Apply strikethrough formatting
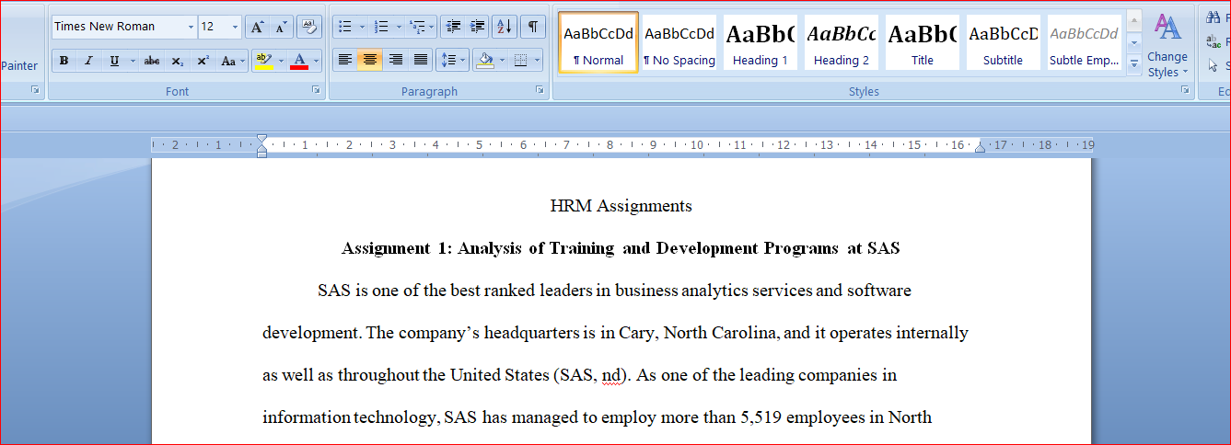This screenshot has height=445, width=1231. [x=152, y=61]
